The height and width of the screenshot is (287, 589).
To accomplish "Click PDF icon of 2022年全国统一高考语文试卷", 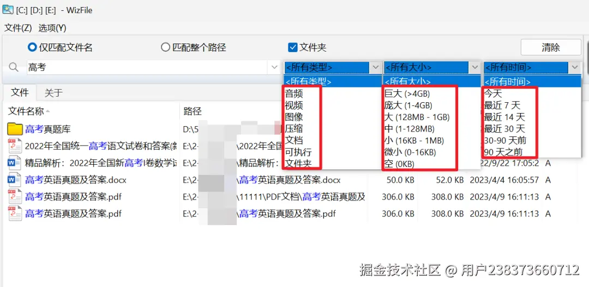I will pos(15,146).
